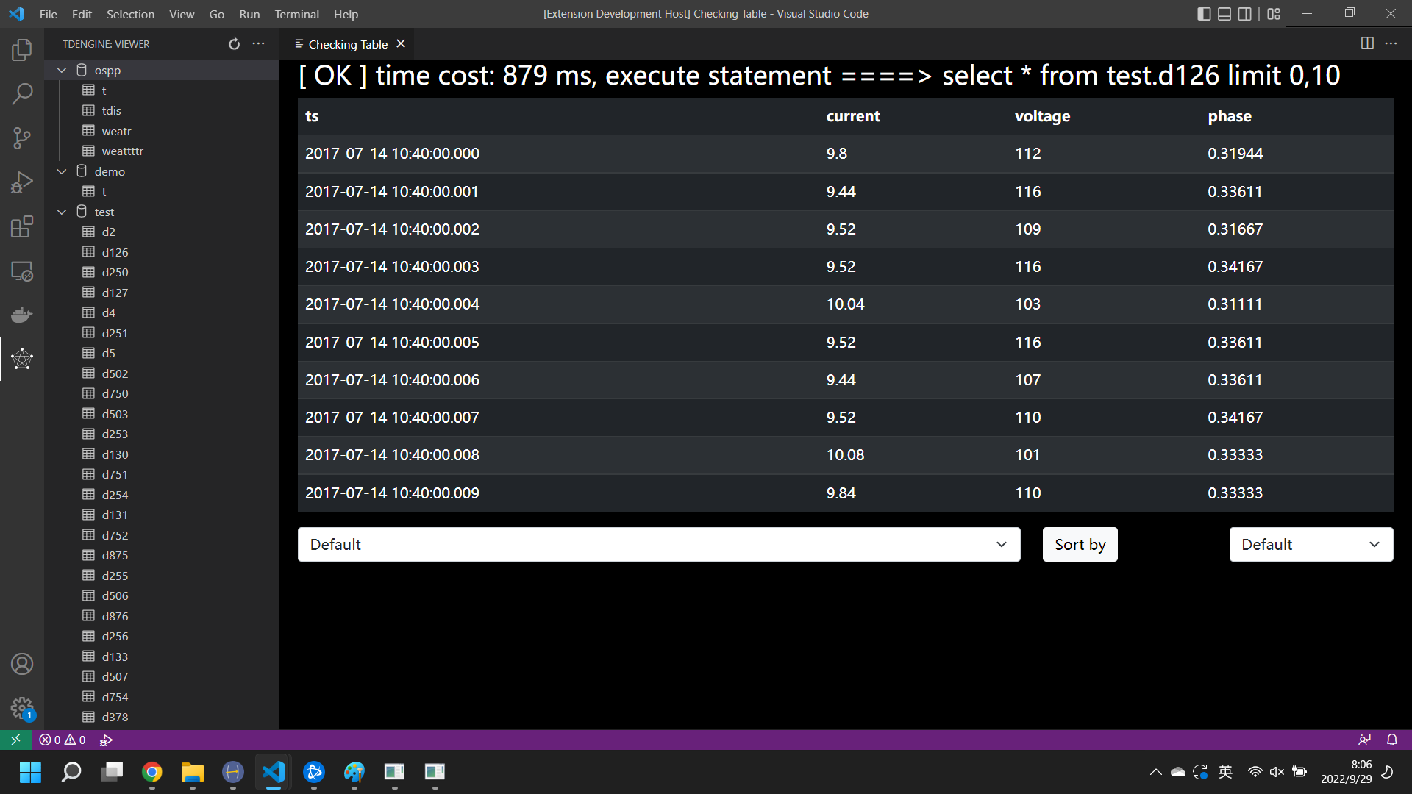Refresh the TDengine viewer tree
Viewport: 1412px width, 794px height.
point(234,44)
